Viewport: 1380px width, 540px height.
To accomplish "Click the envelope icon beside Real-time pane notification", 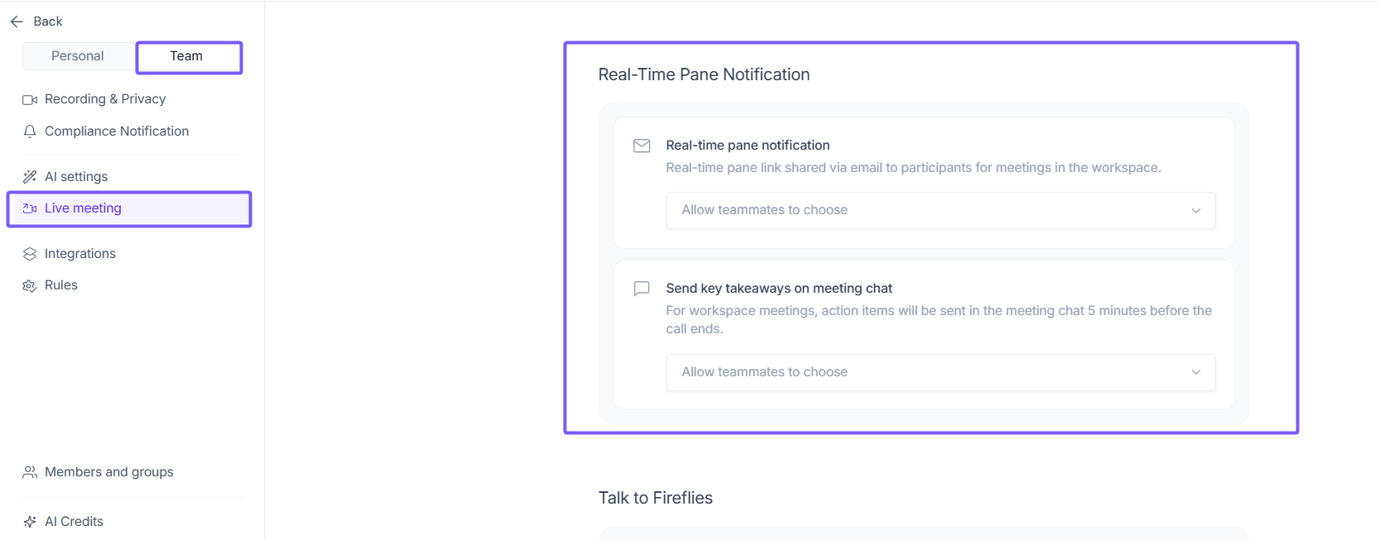I will [642, 146].
